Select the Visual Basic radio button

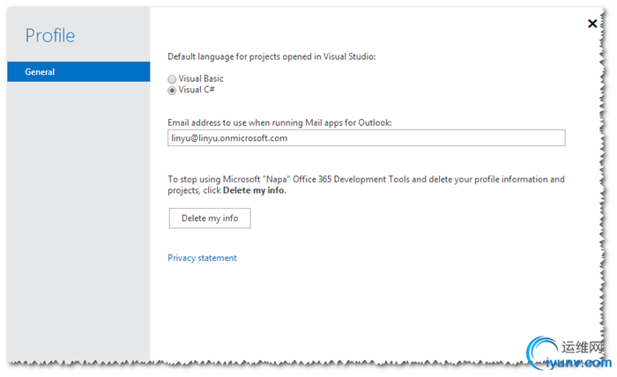[x=172, y=79]
